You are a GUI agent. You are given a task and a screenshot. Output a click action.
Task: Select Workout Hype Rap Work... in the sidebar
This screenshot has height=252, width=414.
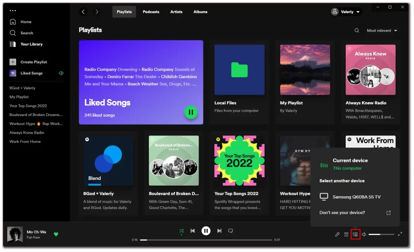[36, 124]
